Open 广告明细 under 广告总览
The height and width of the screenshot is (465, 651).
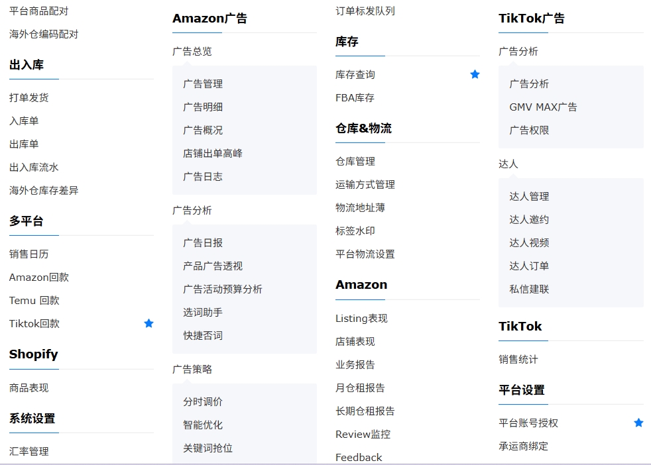pos(203,107)
